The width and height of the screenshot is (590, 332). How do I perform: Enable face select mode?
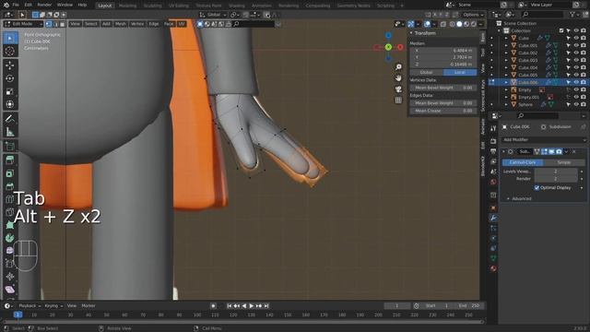(63, 24)
